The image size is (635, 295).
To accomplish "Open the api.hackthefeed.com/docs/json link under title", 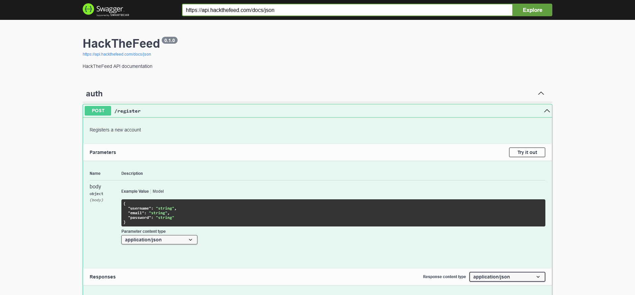I will click(117, 54).
